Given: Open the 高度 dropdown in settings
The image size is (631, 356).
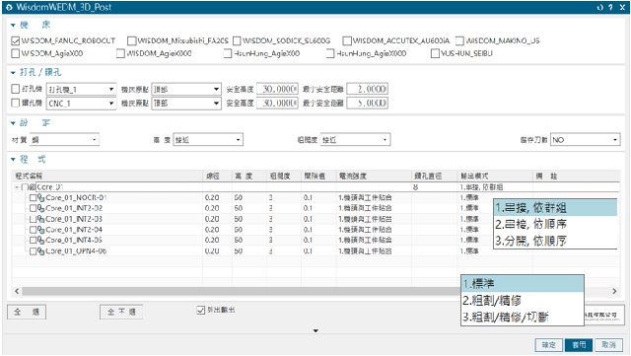Looking at the screenshot, I should pos(208,140).
